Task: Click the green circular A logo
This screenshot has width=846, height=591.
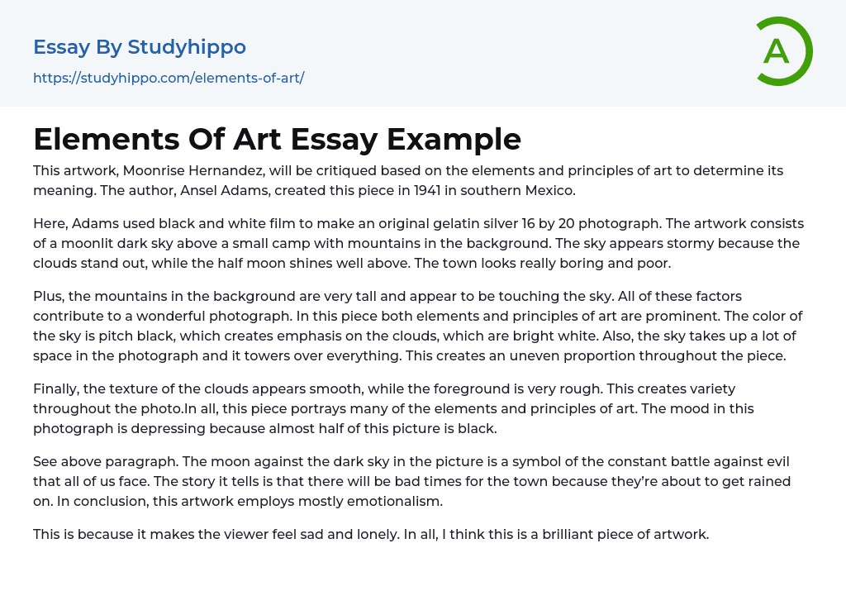Action: (x=783, y=51)
